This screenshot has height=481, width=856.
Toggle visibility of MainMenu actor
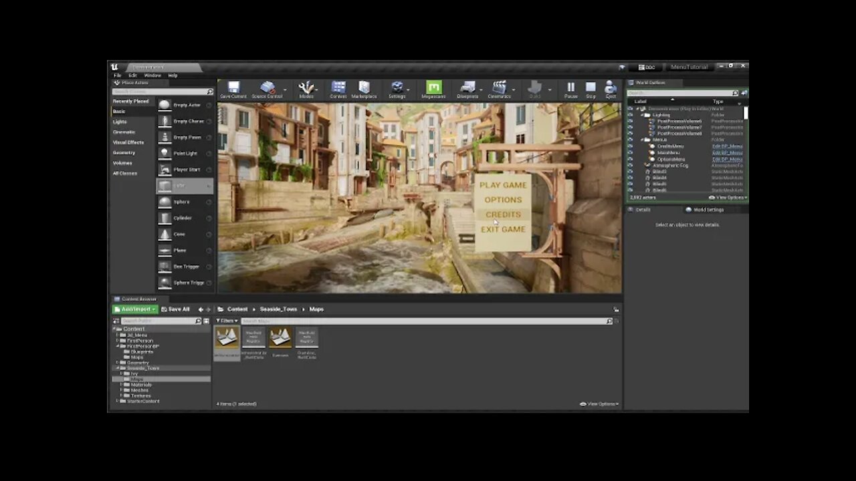tap(630, 152)
